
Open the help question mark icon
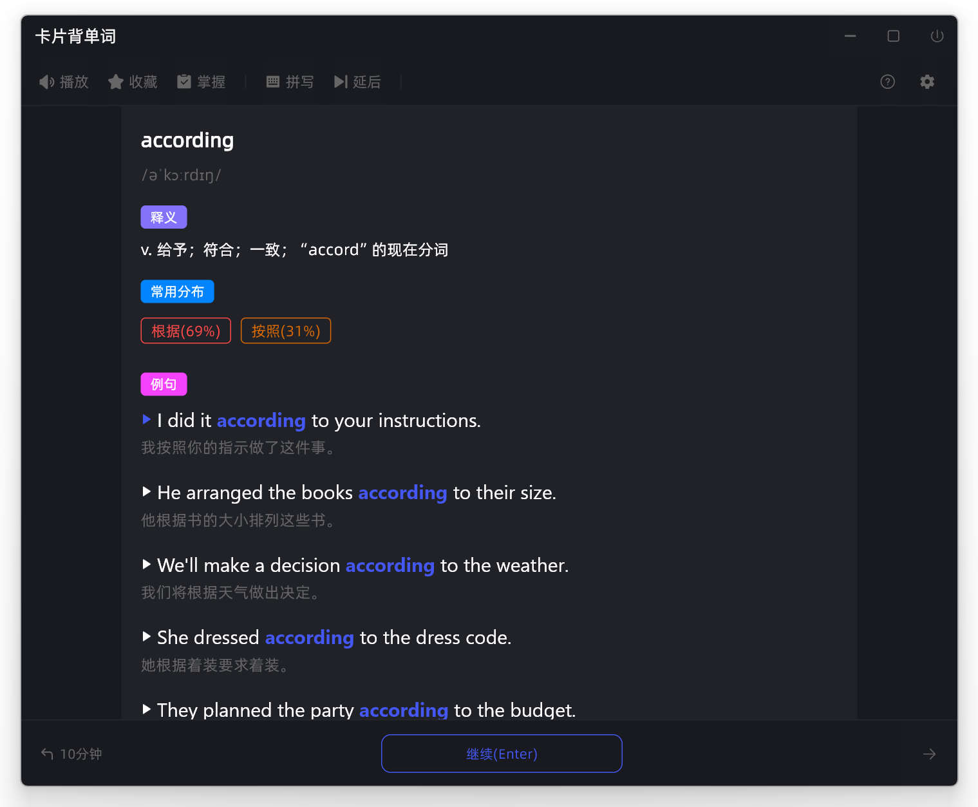[887, 82]
